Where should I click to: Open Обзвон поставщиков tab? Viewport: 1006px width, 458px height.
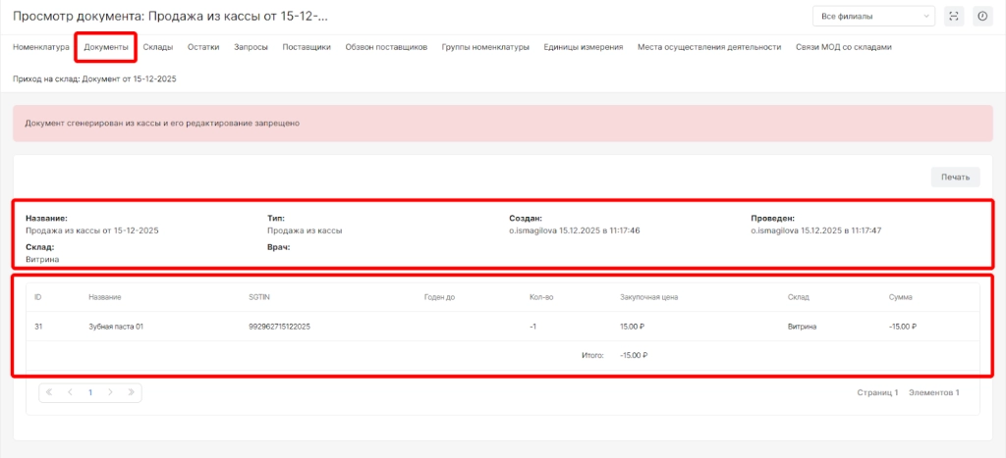pos(386,47)
